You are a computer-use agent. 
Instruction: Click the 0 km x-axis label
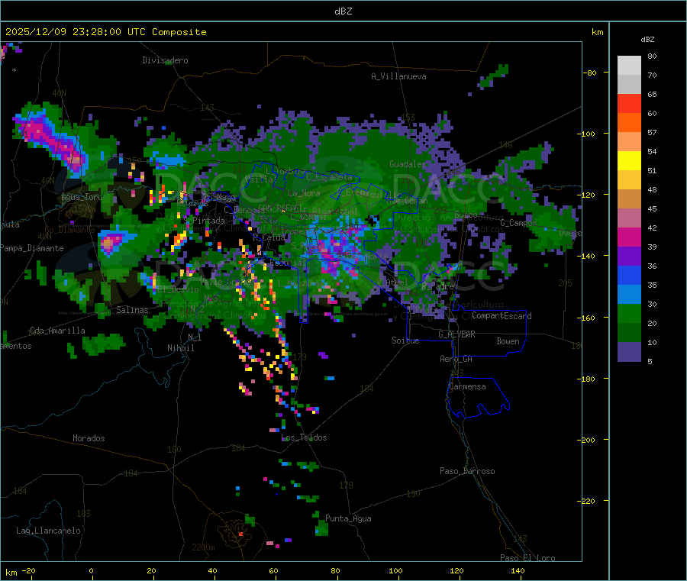(91, 570)
